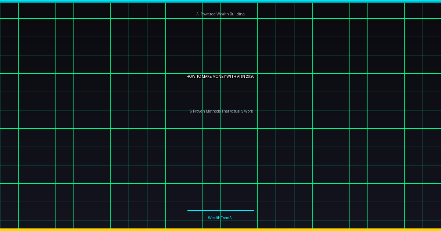
Task: Select the "HOW TO MAKE MONEY WITH AI IN 2026" headline
Action: click(220, 77)
